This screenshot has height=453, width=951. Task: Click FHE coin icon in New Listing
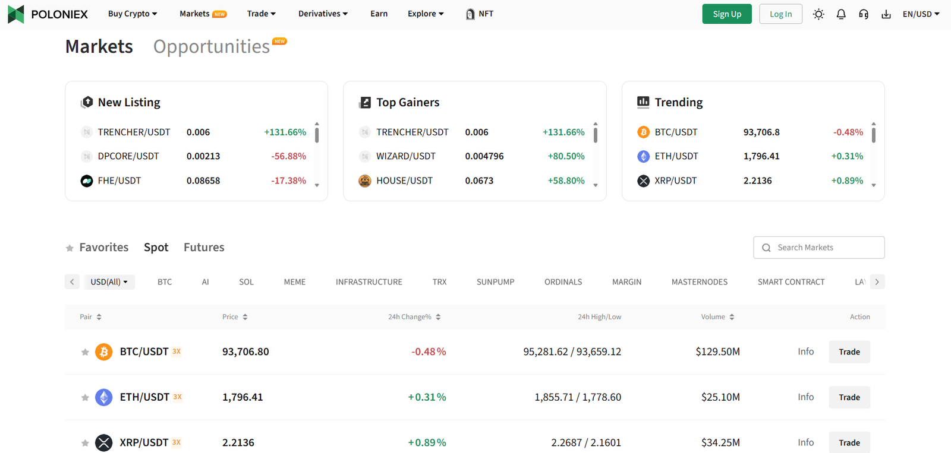pyautogui.click(x=87, y=180)
